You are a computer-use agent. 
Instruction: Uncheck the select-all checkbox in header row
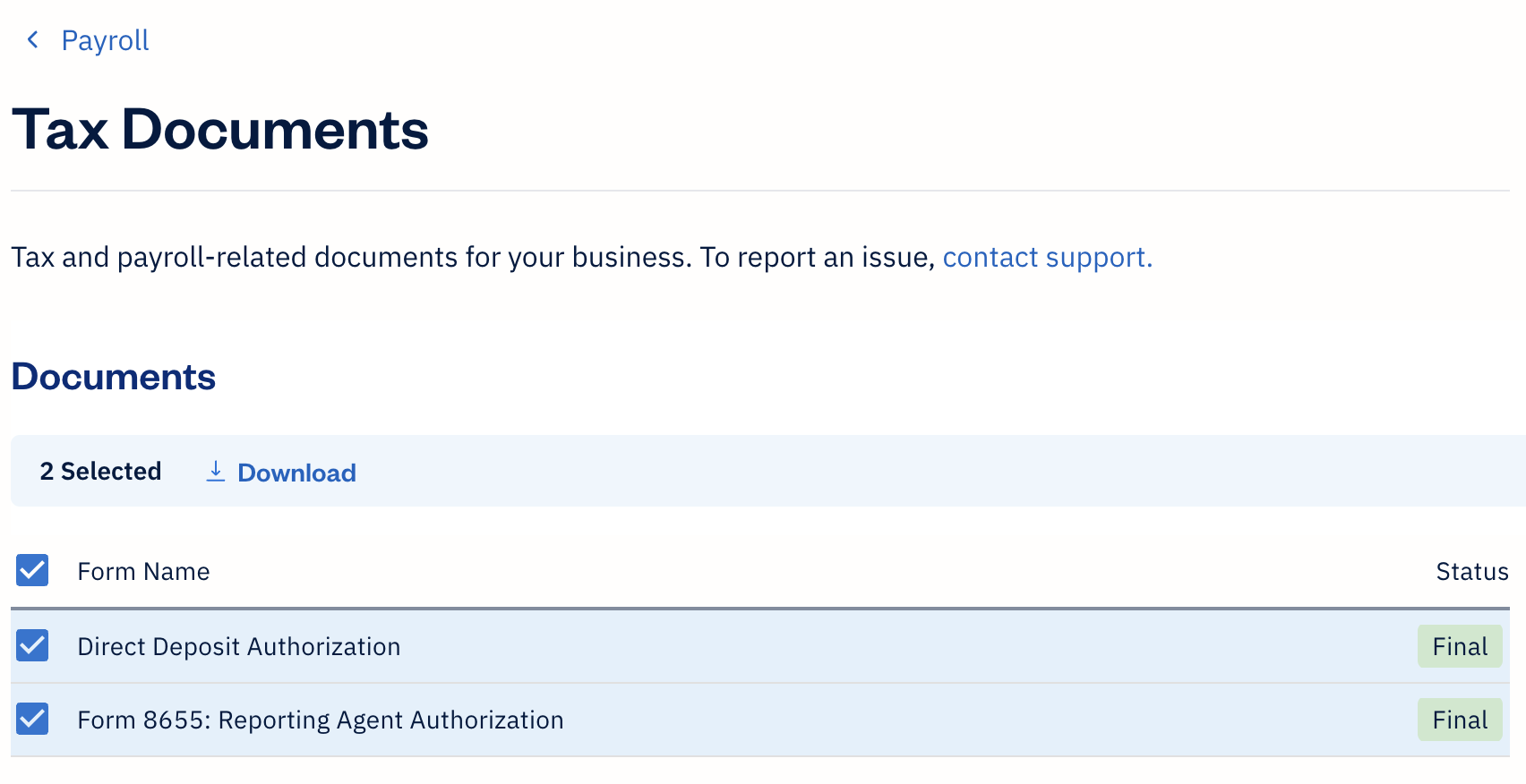pos(32,570)
